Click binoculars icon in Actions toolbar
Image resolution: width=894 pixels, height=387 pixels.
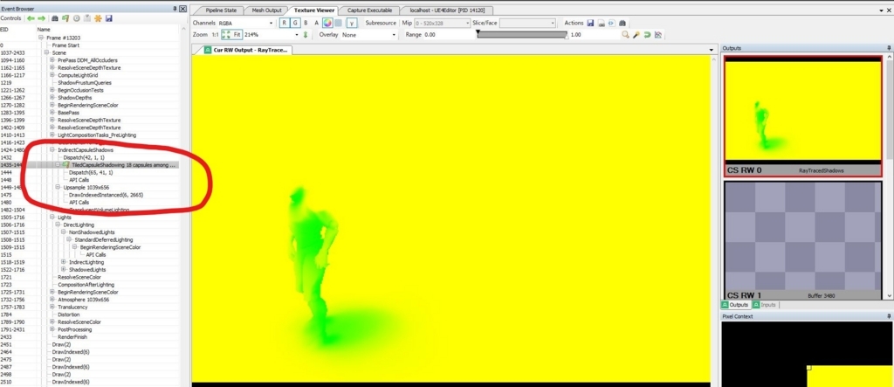622,23
